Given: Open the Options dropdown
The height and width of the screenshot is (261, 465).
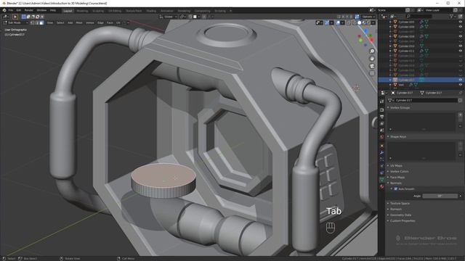Looking at the screenshot, I should (368, 17).
